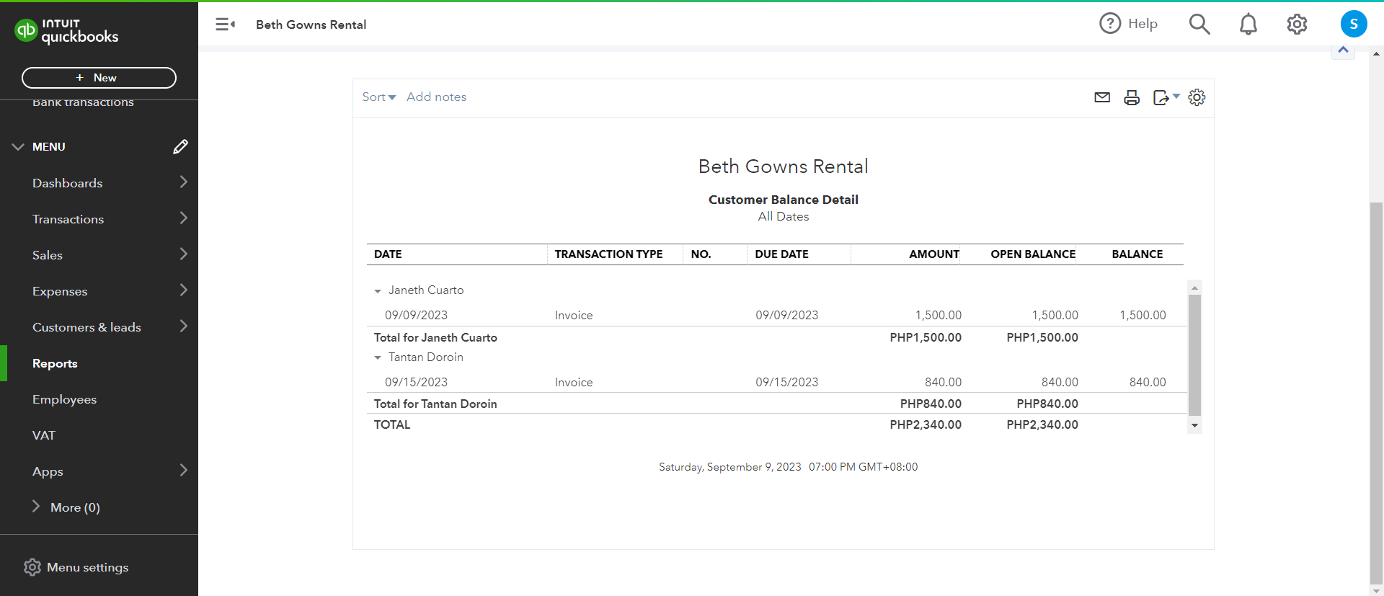Open VAT menu item
This screenshot has height=596, width=1384.
tap(43, 435)
